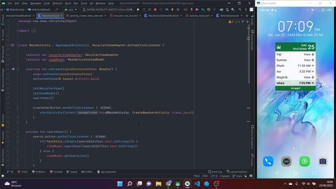
Task: Toggle Asr prayer sound speaker icon
Action: tap(313, 71)
